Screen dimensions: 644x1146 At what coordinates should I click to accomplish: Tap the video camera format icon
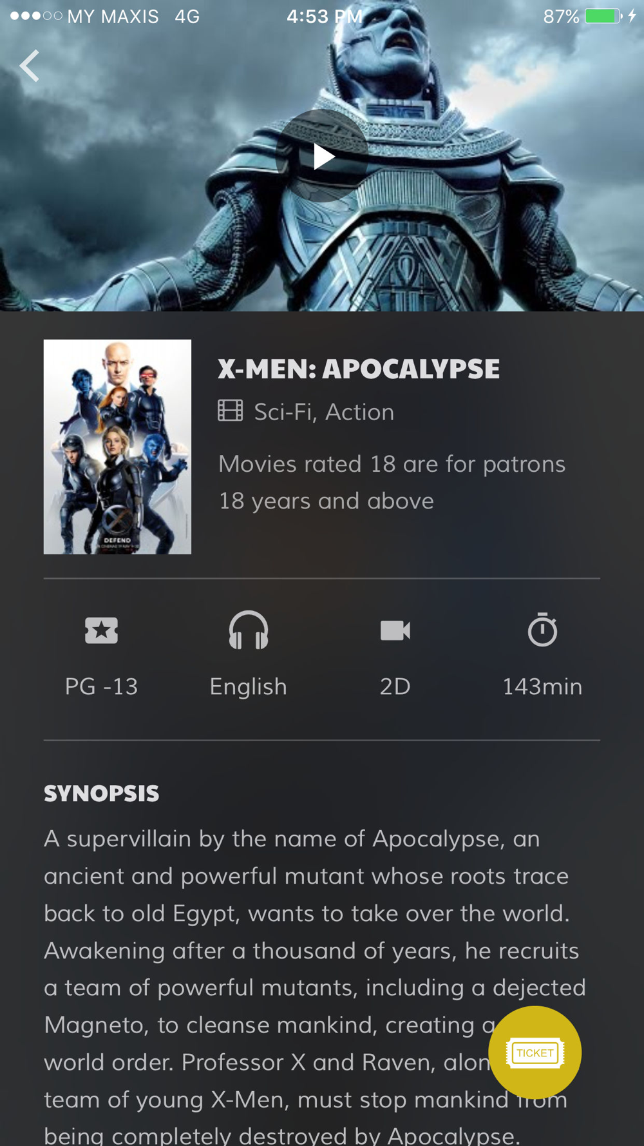[395, 630]
